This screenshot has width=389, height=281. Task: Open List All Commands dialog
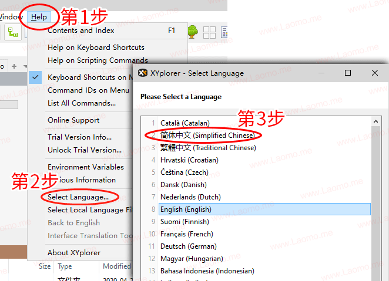click(82, 103)
